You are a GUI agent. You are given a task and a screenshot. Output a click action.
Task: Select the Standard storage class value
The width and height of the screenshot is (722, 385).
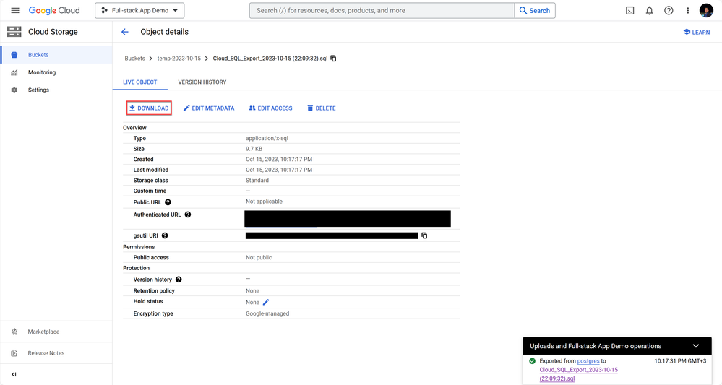(x=257, y=181)
